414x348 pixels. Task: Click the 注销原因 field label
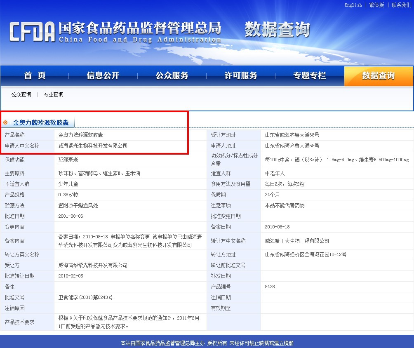(14, 308)
